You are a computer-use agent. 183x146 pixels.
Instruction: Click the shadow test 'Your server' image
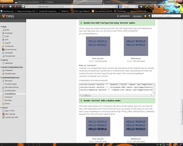(x=98, y=127)
